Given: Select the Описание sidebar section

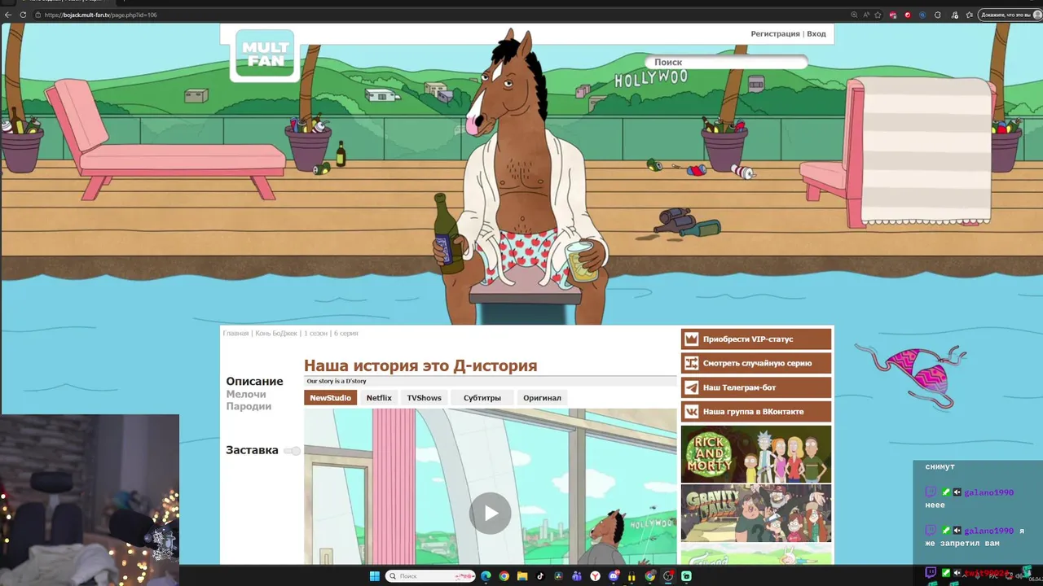Looking at the screenshot, I should [255, 381].
